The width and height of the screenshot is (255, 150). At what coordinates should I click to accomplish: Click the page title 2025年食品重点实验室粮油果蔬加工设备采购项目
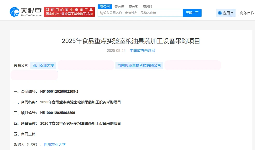point(131,41)
